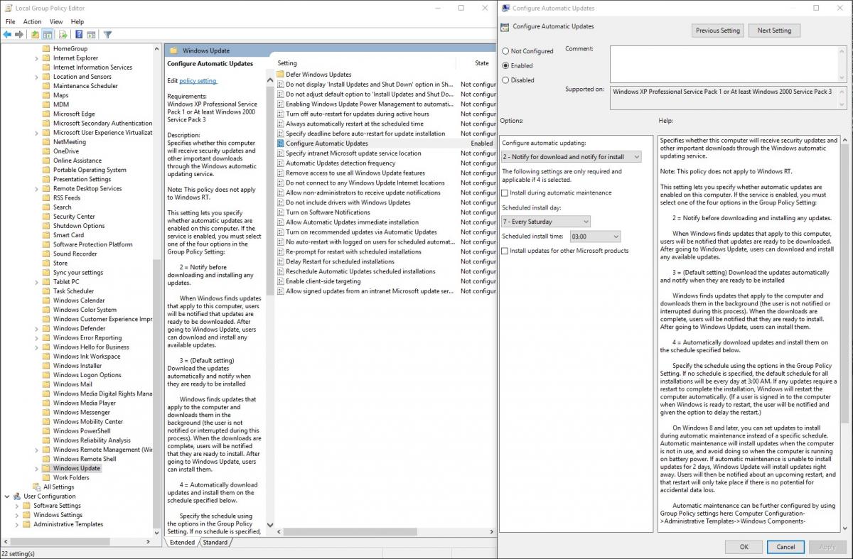Click the HomeGroup folder icon in the tree

coord(46,48)
